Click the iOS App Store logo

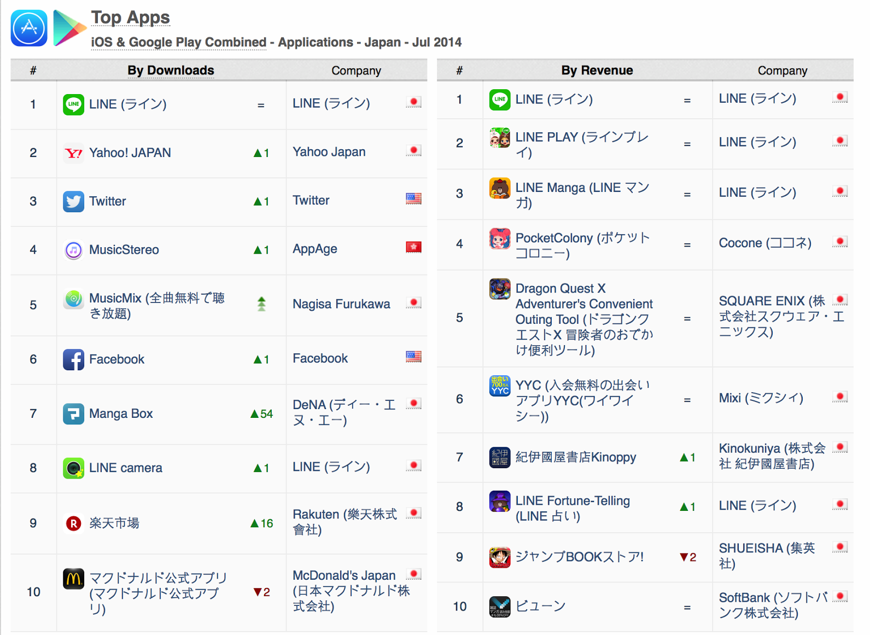tap(29, 28)
